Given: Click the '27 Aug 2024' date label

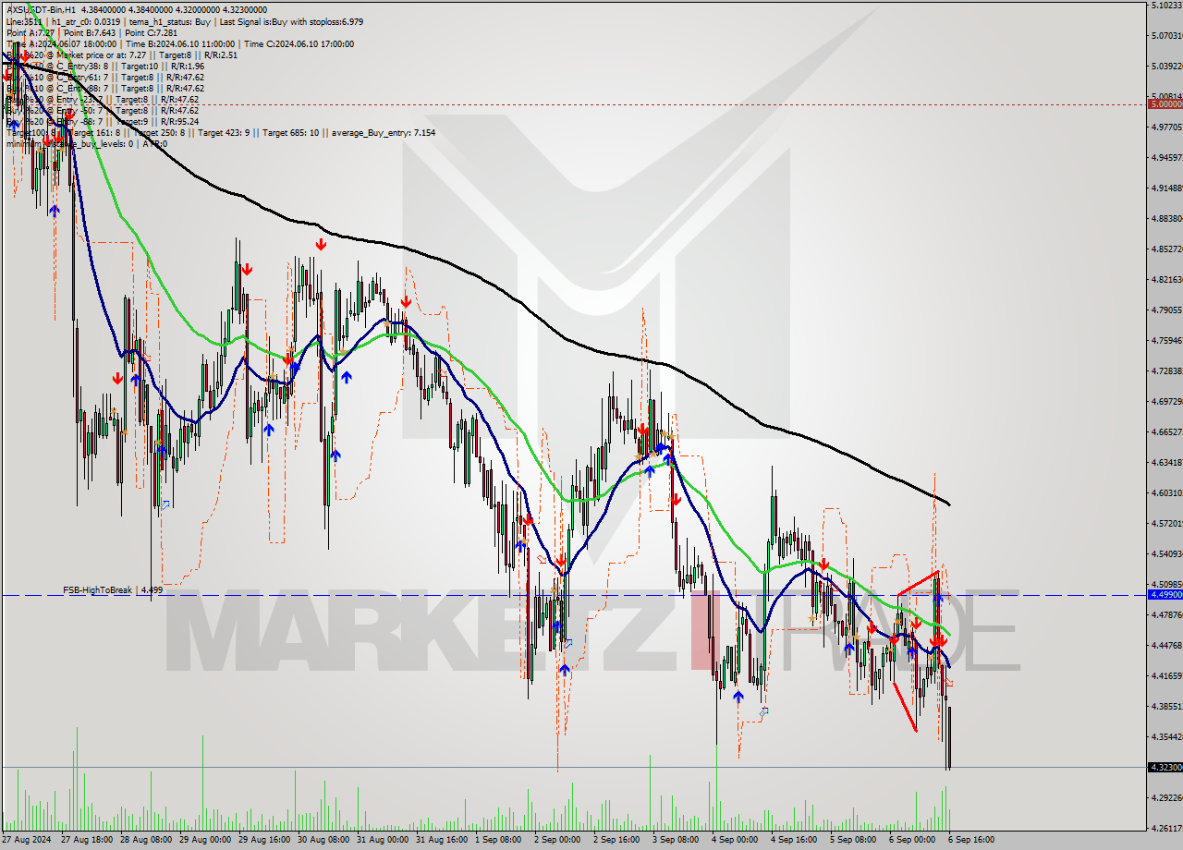Looking at the screenshot, I should point(26,840).
